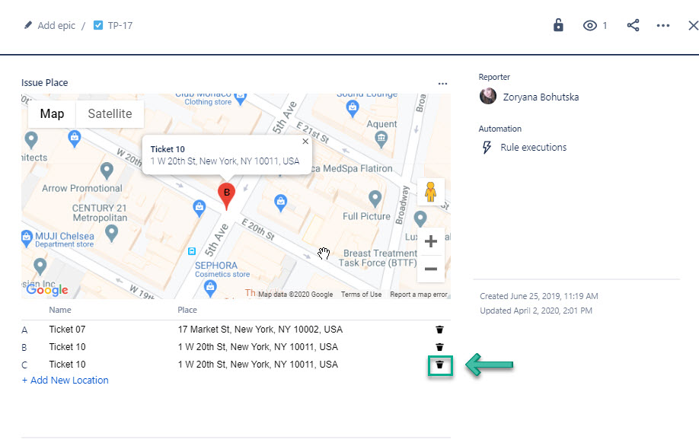Click the lock icon for issue restrictions
Screen dimensions: 699x446
click(558, 25)
